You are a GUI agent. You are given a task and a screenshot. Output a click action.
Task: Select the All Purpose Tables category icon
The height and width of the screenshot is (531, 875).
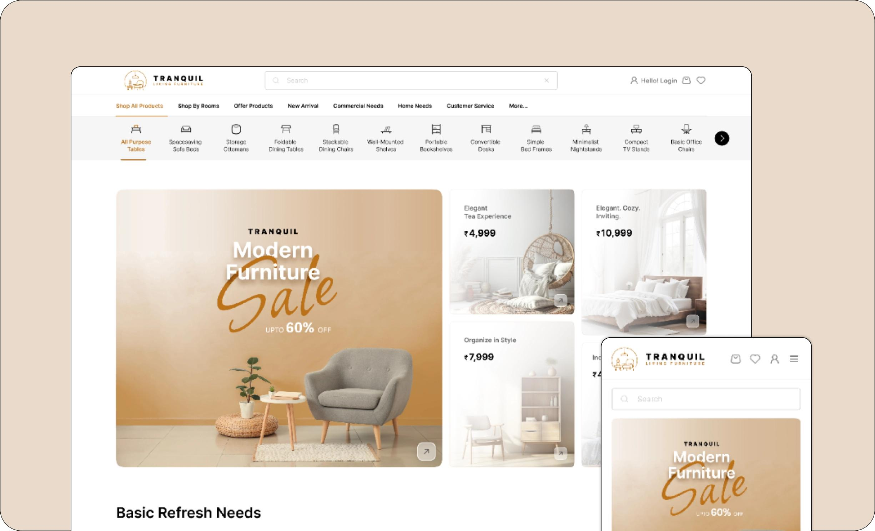pos(136,129)
